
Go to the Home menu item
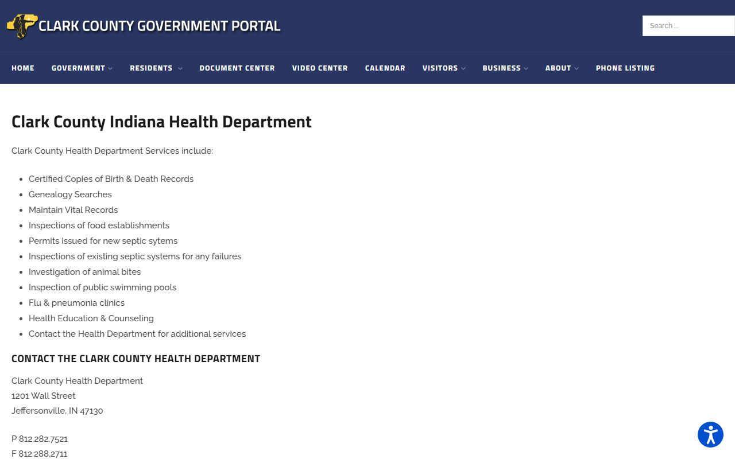coord(23,68)
